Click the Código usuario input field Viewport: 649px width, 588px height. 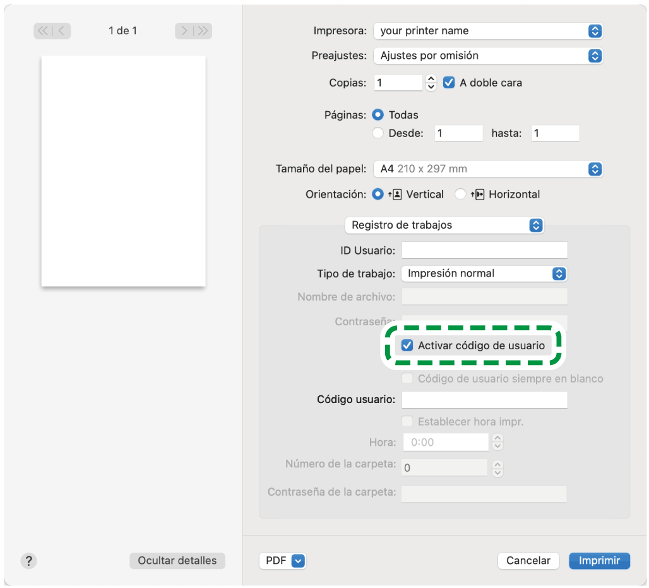(484, 400)
